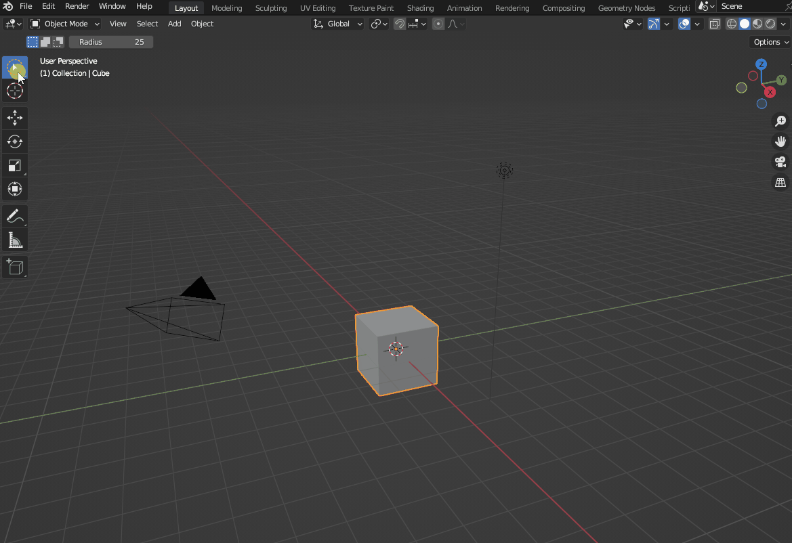
Task: Expand the overlays settings dropdown arrow
Action: click(697, 24)
